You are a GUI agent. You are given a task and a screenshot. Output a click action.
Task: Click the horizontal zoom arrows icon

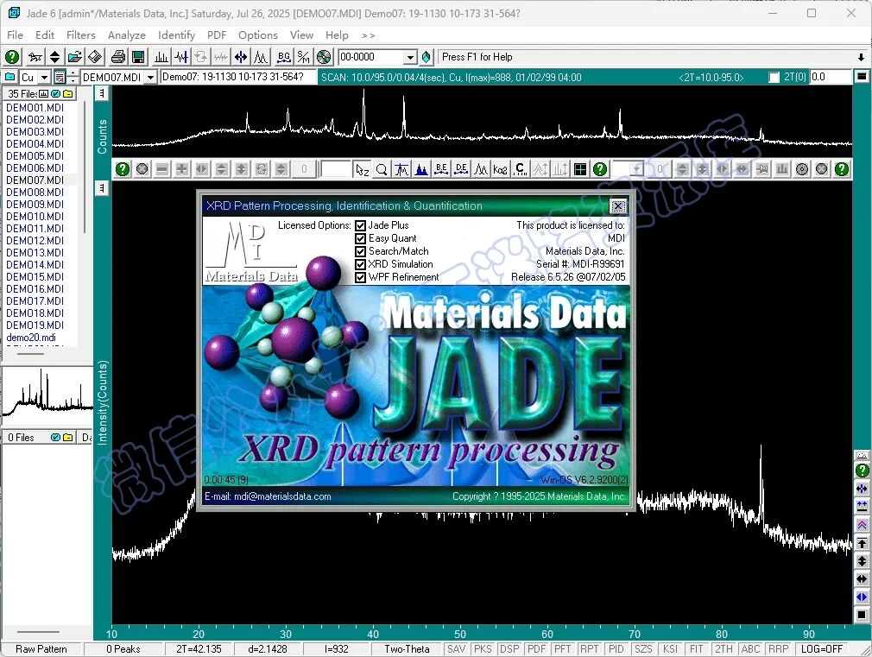tap(241, 57)
